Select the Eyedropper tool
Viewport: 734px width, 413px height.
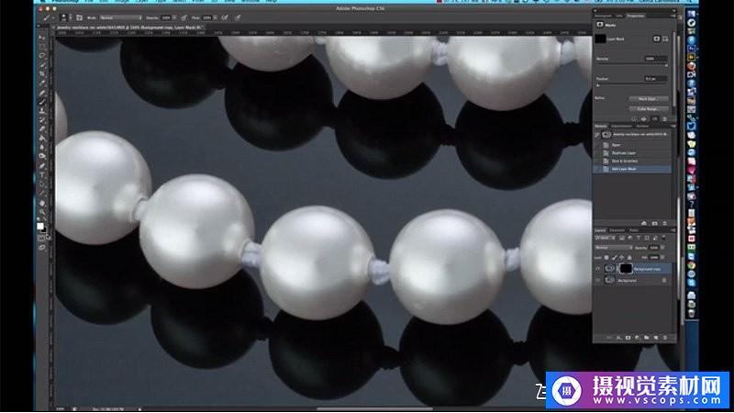tap(42, 84)
